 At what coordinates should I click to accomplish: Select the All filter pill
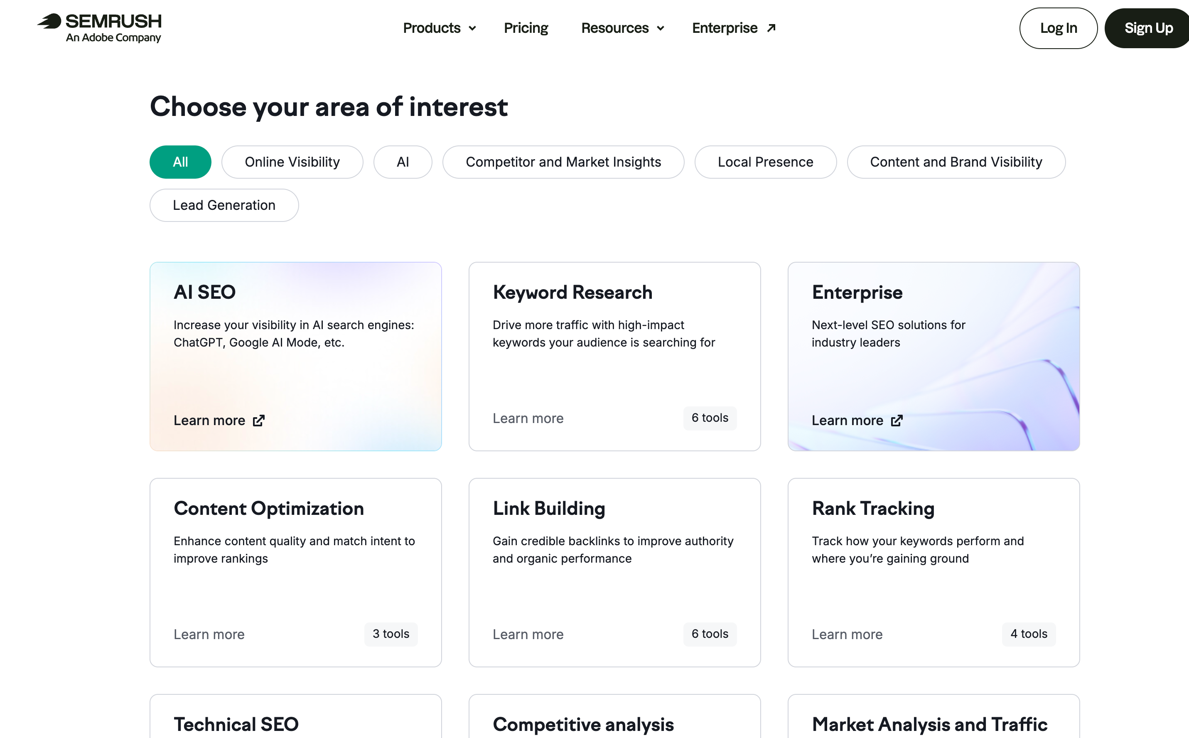181,162
